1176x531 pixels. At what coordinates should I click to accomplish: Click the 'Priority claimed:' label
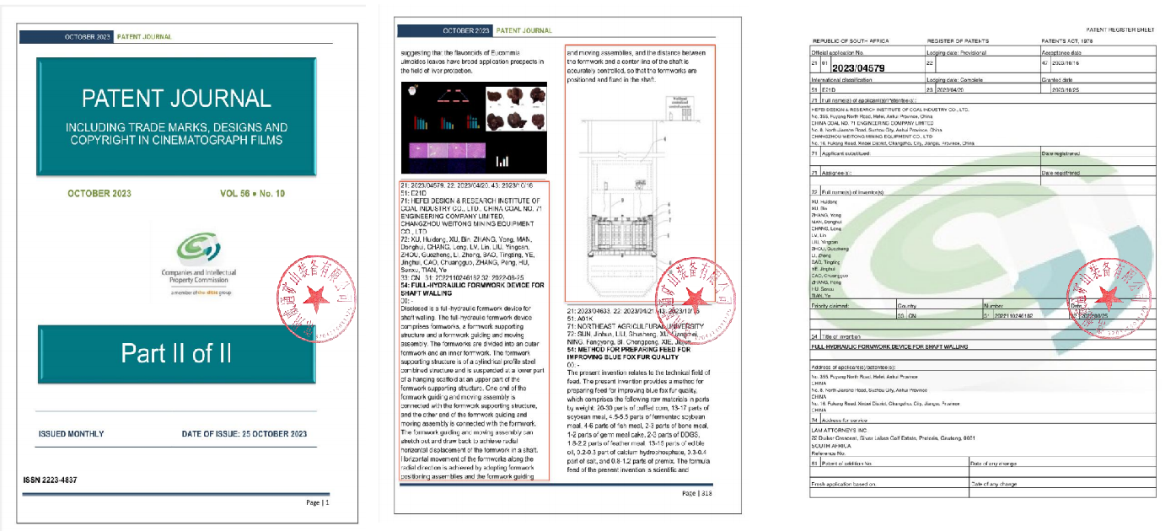(x=830, y=306)
